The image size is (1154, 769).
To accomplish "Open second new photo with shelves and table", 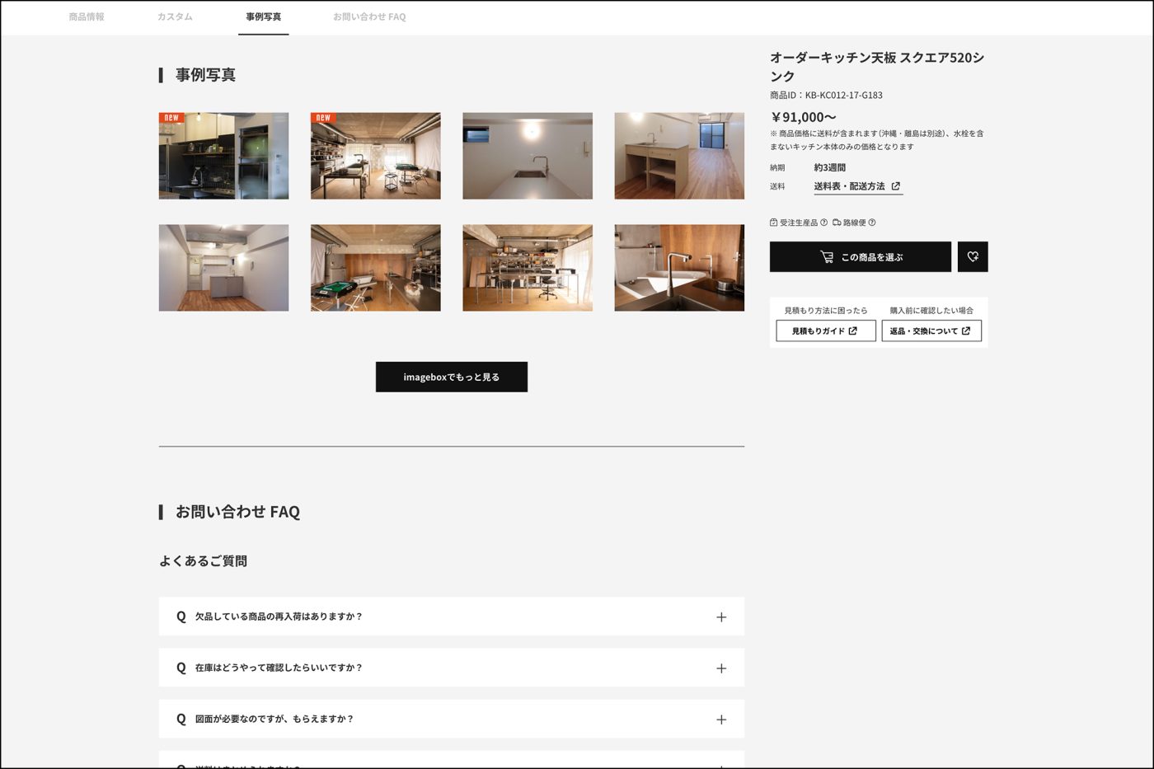I will [375, 156].
